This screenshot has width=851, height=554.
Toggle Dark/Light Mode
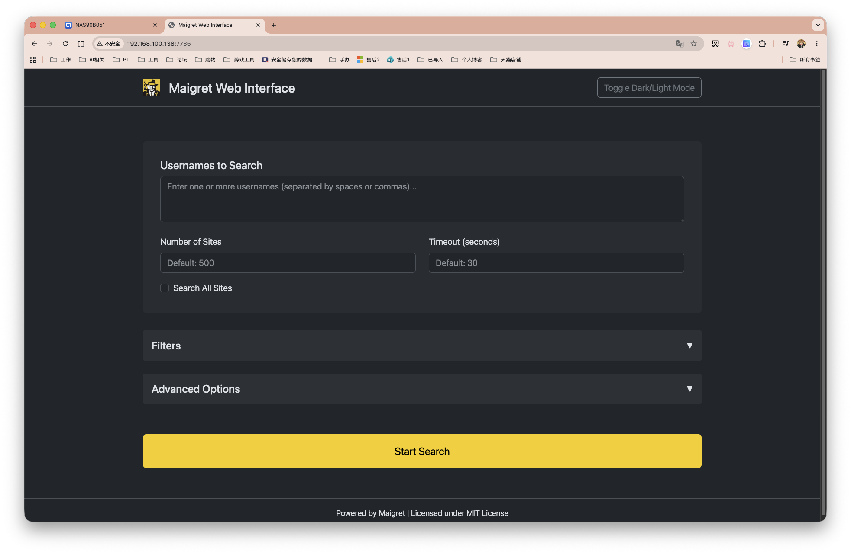point(649,88)
